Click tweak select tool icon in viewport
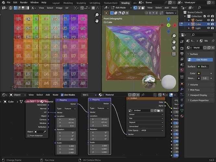Screen dimensions: 216x162 pyautogui.click(x=106, y=13)
